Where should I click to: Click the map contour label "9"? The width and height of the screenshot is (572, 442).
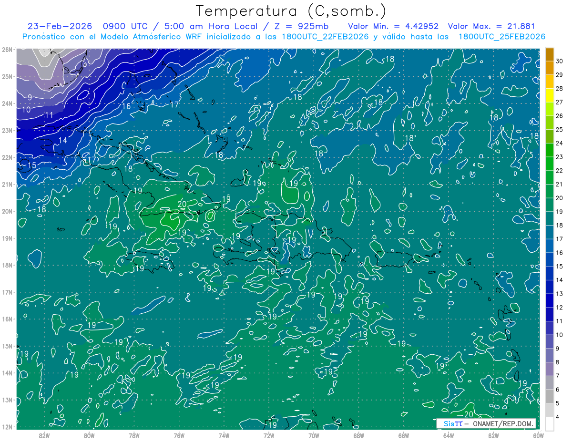(x=30, y=97)
